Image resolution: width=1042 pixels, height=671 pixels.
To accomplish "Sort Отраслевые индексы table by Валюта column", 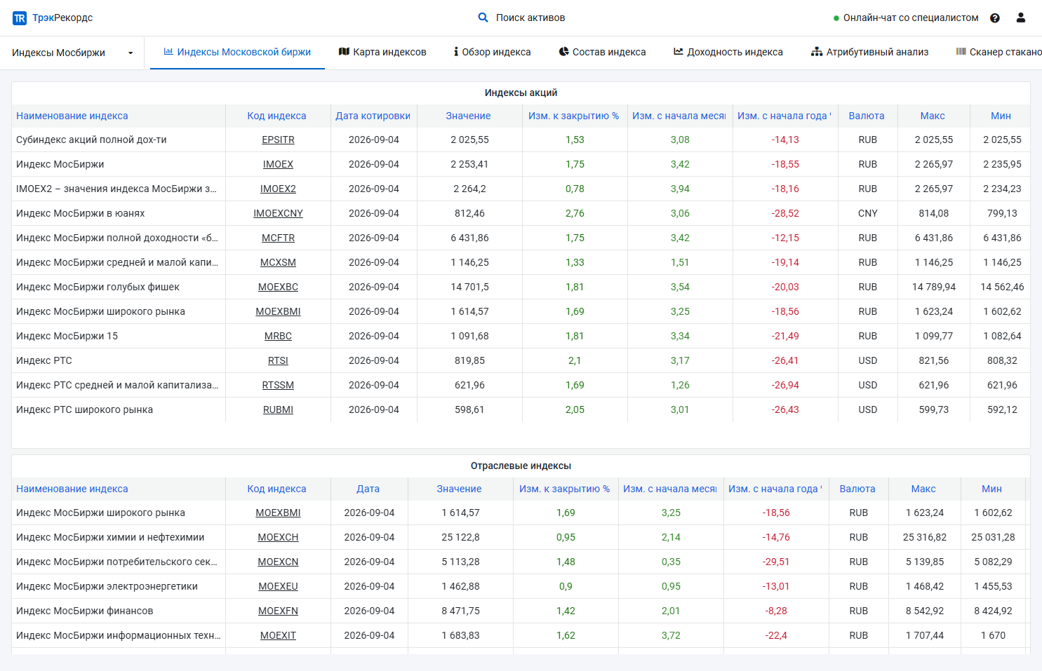I will (x=857, y=489).
